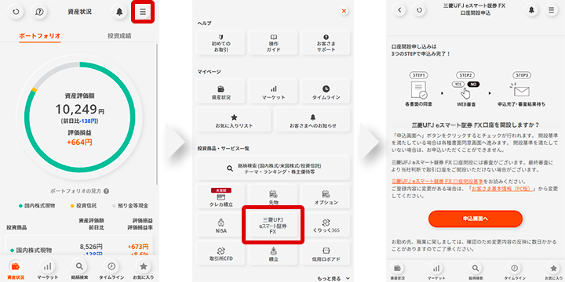Click the orange 申込画面へ button
The height and width of the screenshot is (282, 565).
pos(476,219)
